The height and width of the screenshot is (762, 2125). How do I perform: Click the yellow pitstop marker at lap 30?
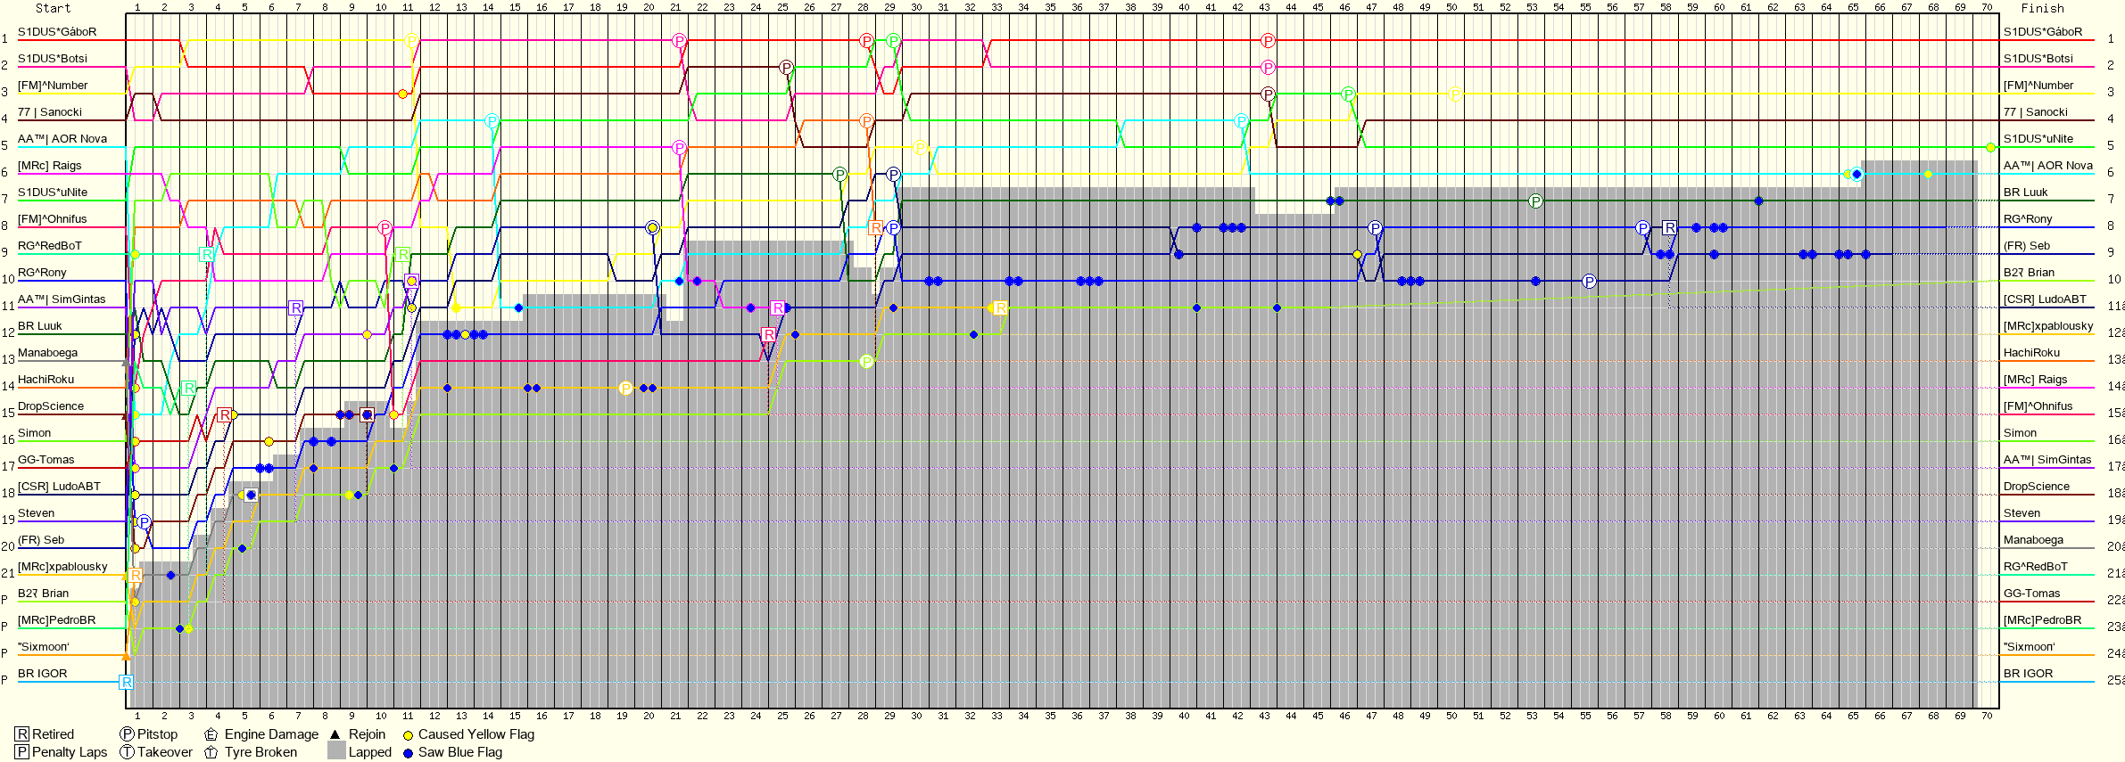tap(920, 148)
